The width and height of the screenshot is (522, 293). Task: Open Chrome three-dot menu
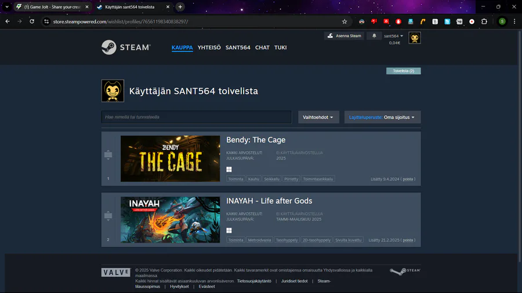pos(514,21)
